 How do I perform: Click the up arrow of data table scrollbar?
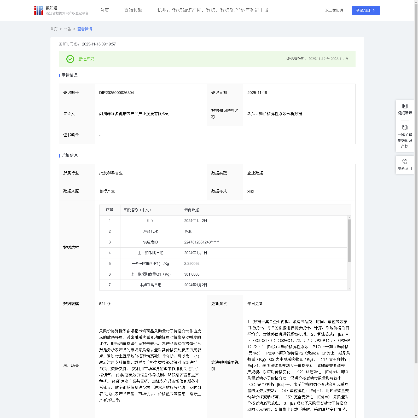349,218
